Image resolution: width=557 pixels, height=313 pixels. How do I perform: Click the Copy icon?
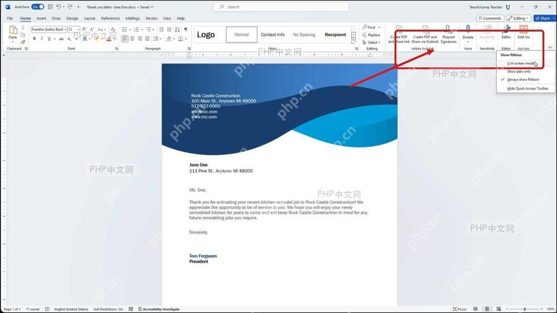(x=23, y=35)
